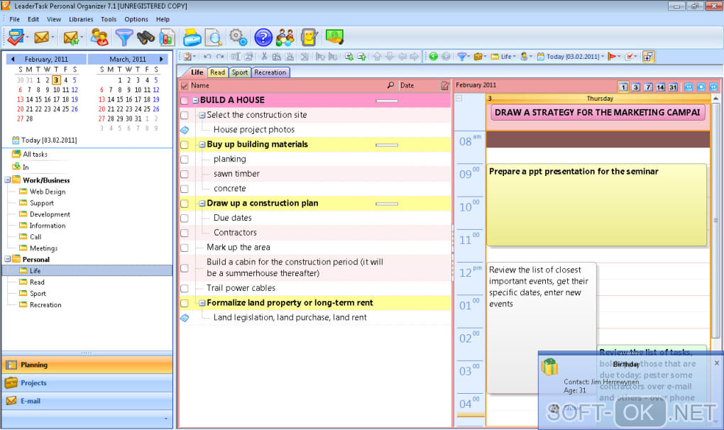Click the BUILD A HOUSE progress bar

(387, 101)
